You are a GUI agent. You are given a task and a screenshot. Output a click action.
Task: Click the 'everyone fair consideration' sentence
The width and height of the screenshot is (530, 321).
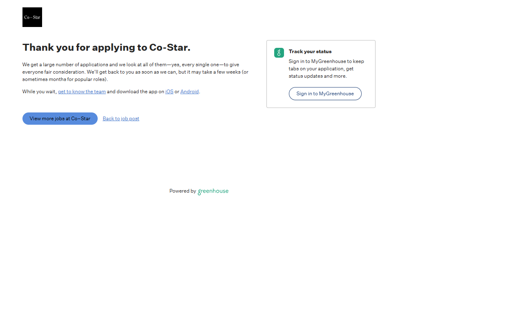(54, 72)
